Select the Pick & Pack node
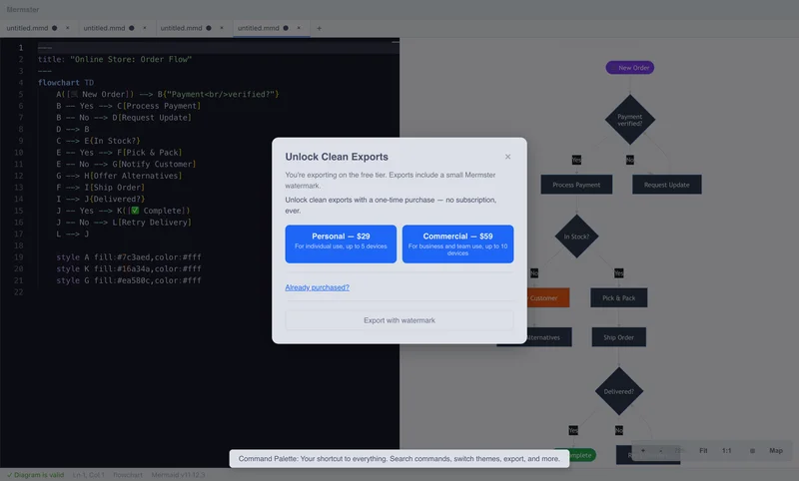 tap(618, 297)
